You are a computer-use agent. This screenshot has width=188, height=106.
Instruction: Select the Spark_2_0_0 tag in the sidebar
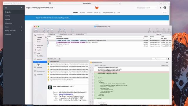40,56
